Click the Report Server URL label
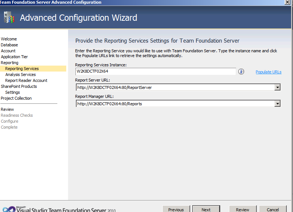The height and width of the screenshot is (212, 293). (92, 80)
